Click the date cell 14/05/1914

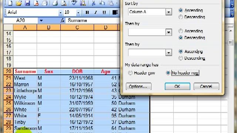tap(77, 116)
